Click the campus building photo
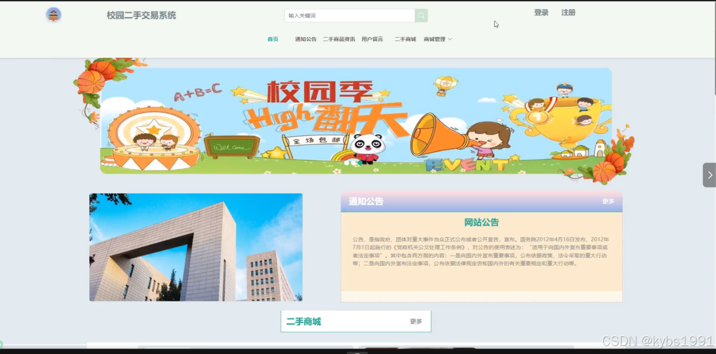The height and width of the screenshot is (354, 716). [x=196, y=247]
